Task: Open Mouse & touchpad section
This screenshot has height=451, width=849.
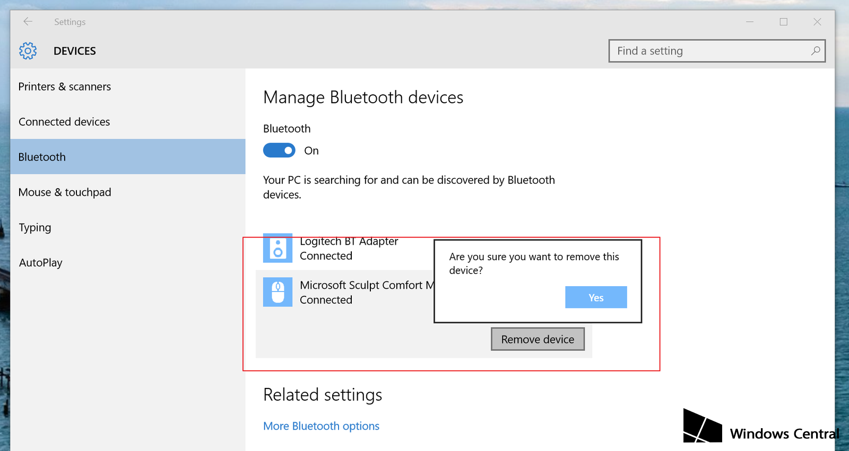Action: click(x=128, y=192)
